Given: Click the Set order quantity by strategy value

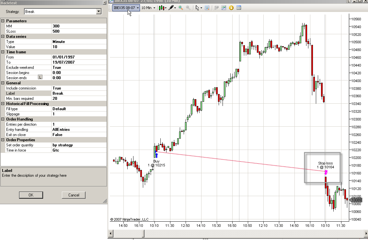Looking at the screenshot, I should (79, 145).
